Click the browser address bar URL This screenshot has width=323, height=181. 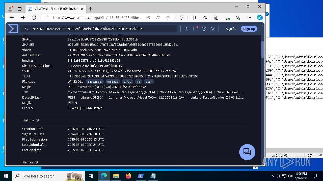pos(97,18)
